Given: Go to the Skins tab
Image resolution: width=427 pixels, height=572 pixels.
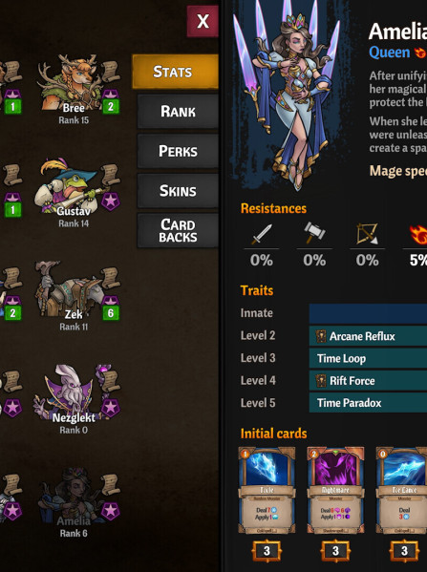Looking at the screenshot, I should (x=178, y=191).
